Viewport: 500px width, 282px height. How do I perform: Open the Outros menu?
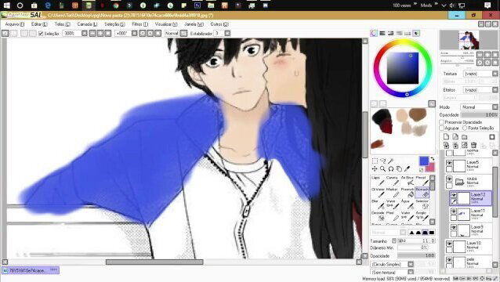tap(219, 24)
